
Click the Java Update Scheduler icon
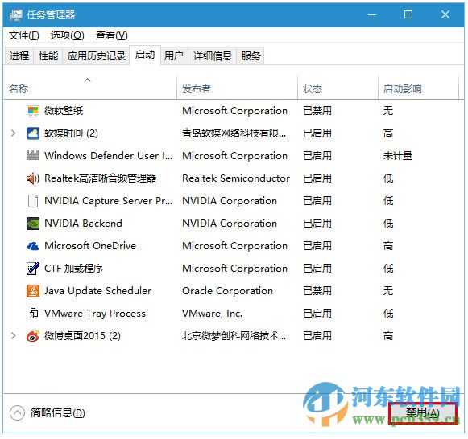(33, 291)
